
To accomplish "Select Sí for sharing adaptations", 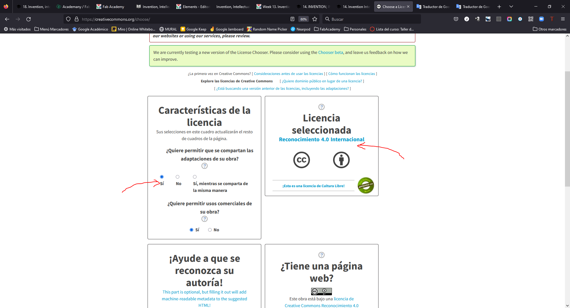I will click(162, 177).
